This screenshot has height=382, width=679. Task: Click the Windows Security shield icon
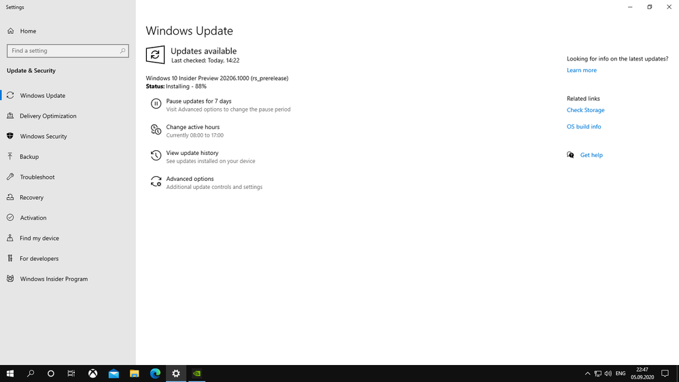(10, 136)
